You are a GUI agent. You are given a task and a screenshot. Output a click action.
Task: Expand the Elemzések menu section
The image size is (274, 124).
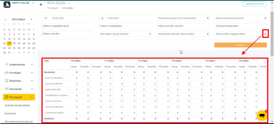[32, 89]
